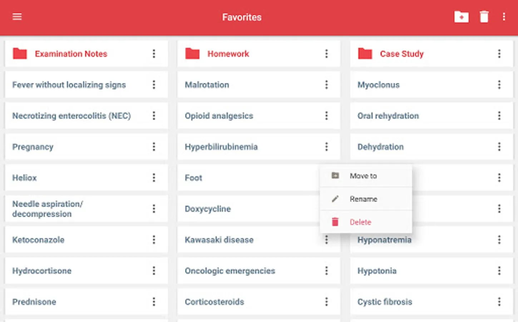Image resolution: width=518 pixels, height=322 pixels.
Task: Open the Examination Notes folder
Action: pyautogui.click(x=71, y=54)
